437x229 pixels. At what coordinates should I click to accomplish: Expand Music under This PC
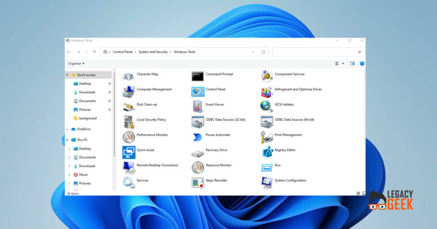click(69, 175)
